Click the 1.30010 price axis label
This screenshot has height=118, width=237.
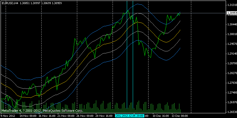(232, 34)
